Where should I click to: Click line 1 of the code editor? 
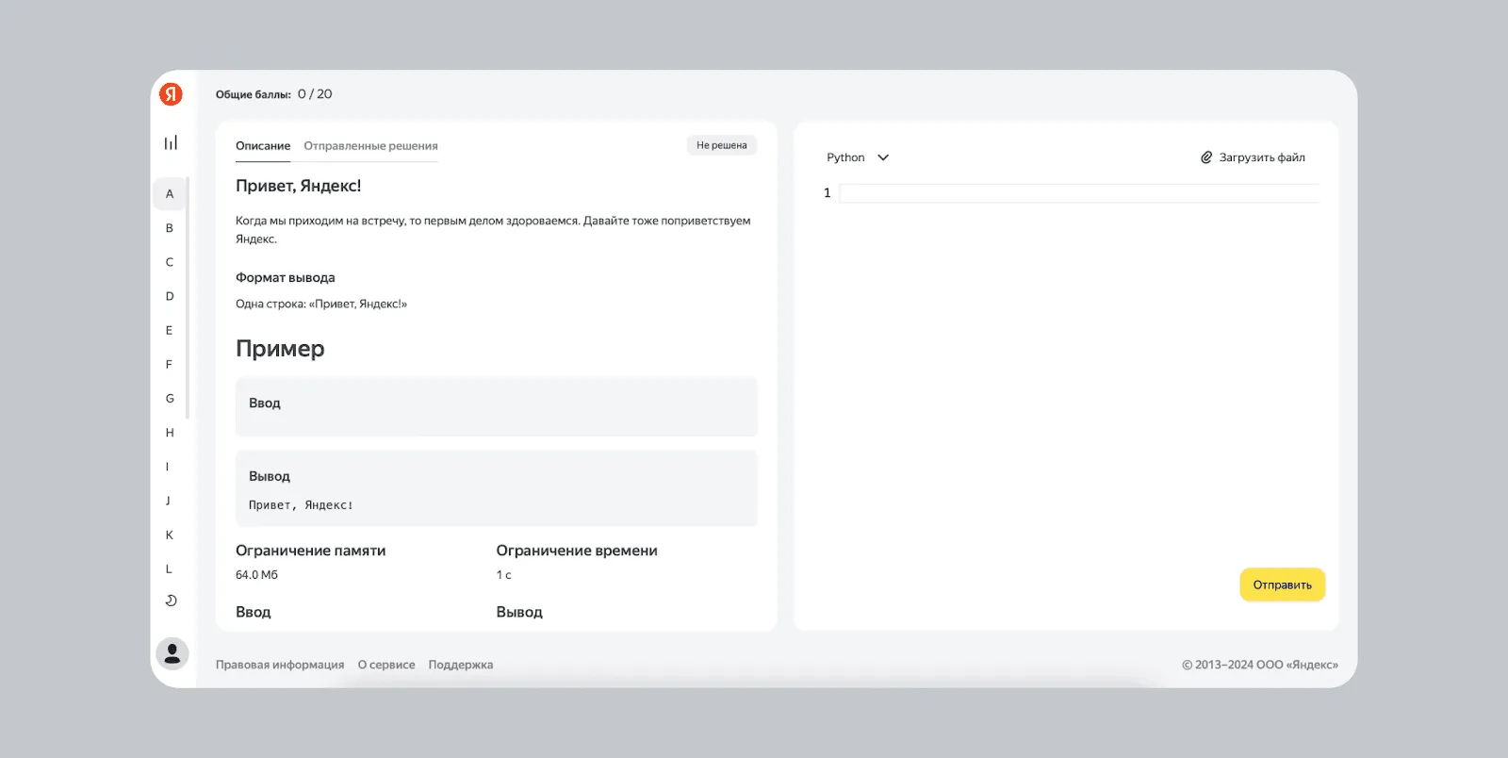(1078, 193)
